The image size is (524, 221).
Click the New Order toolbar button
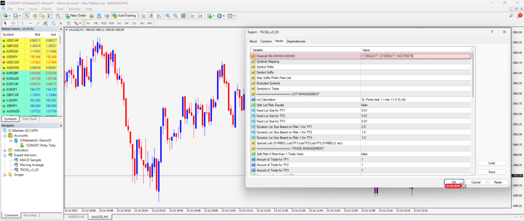pos(76,16)
